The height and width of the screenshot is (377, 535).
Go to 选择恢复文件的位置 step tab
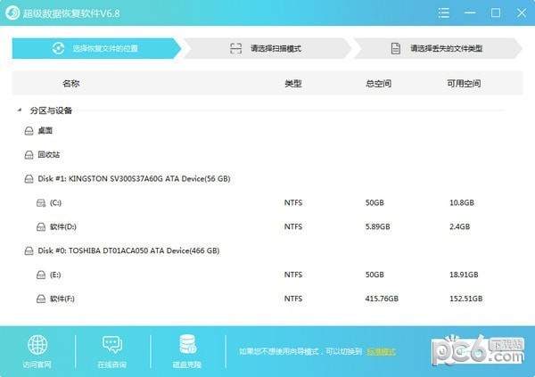[96, 49]
